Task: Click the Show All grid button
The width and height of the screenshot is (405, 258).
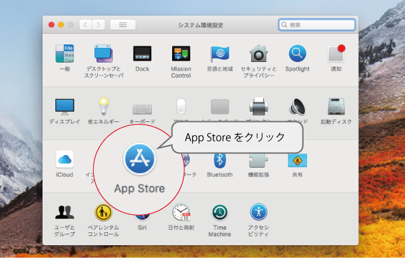Action: click(x=123, y=25)
